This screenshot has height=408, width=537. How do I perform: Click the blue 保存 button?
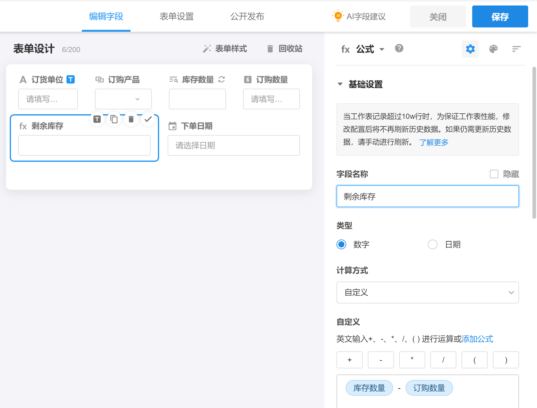pyautogui.click(x=500, y=17)
